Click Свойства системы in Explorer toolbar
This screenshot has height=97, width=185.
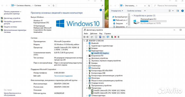tap(134, 11)
